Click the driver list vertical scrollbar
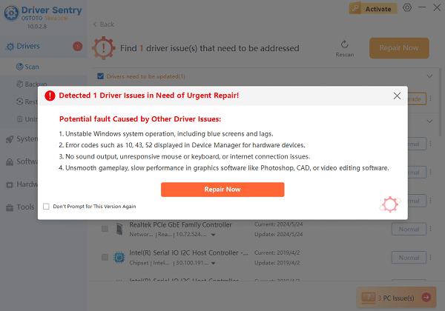 pos(440,102)
